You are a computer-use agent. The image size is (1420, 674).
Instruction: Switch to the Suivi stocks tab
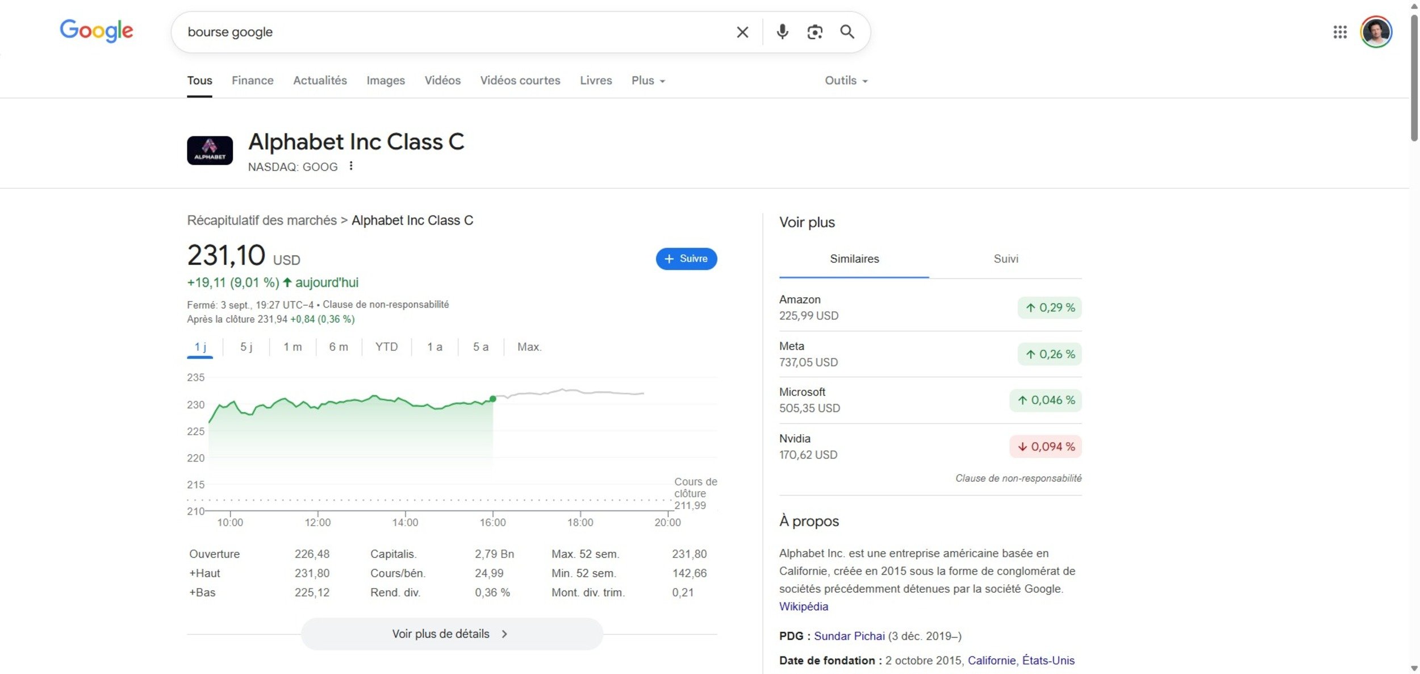point(1005,259)
